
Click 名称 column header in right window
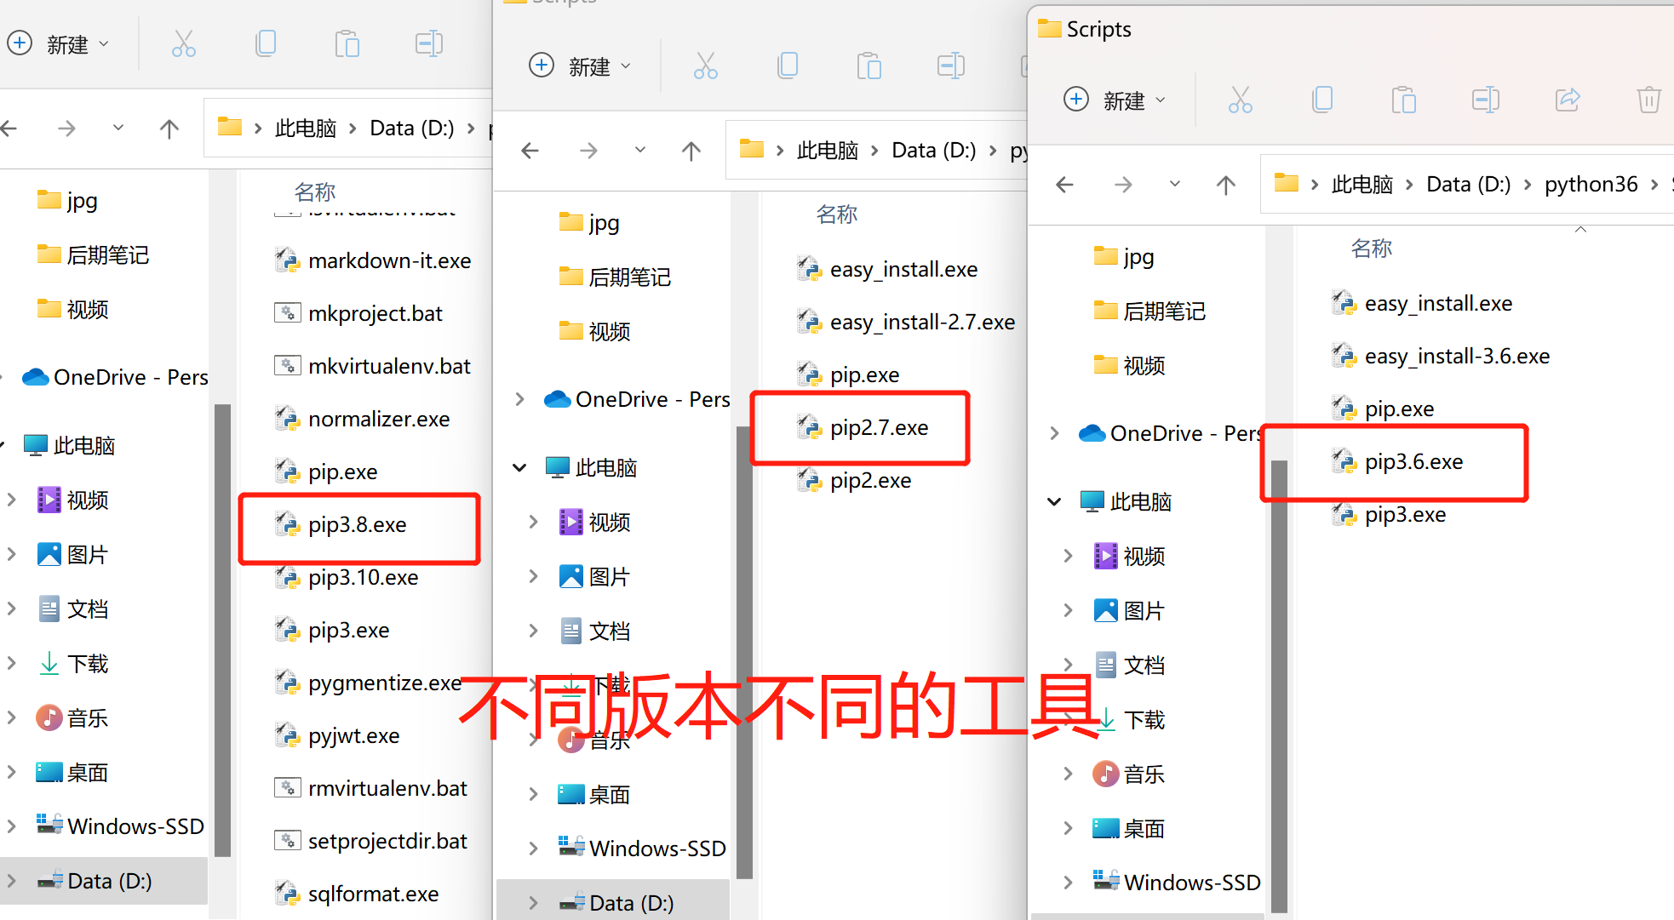(1371, 249)
